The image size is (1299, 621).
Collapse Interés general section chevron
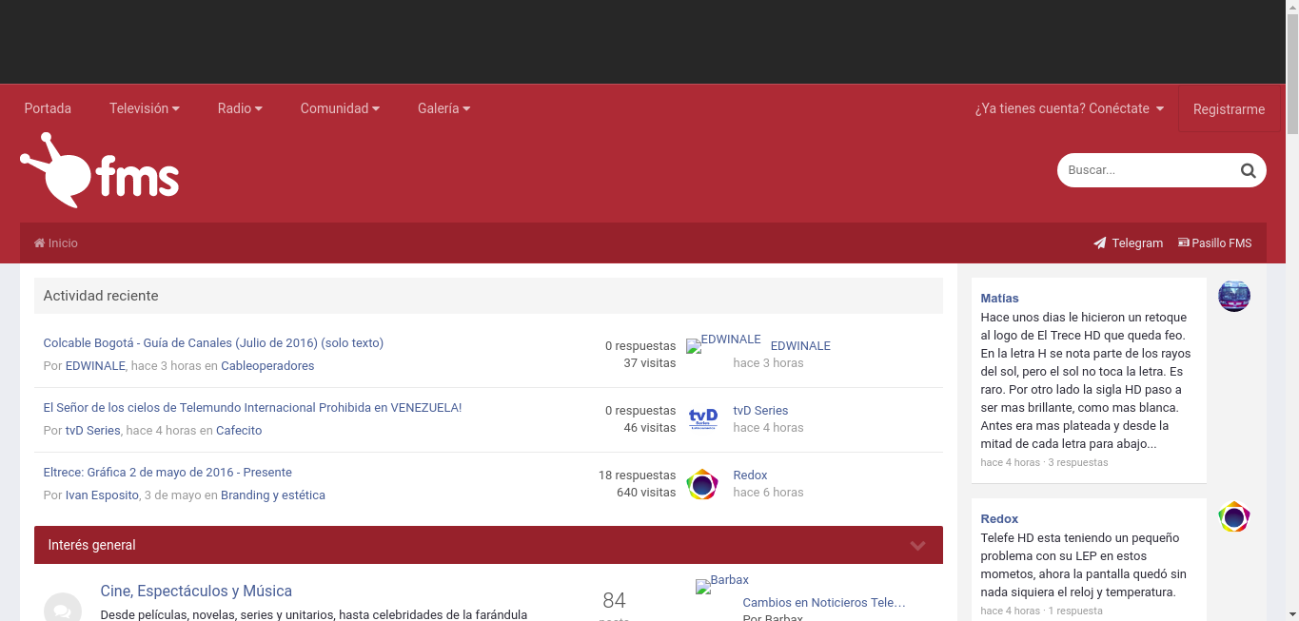tap(917, 545)
